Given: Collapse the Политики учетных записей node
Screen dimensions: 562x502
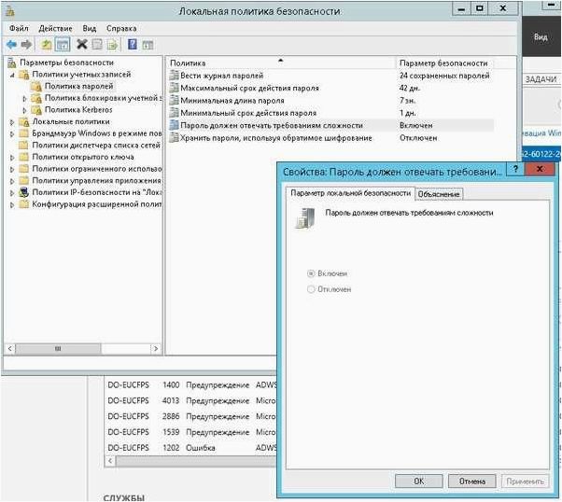Looking at the screenshot, I should [x=12, y=75].
